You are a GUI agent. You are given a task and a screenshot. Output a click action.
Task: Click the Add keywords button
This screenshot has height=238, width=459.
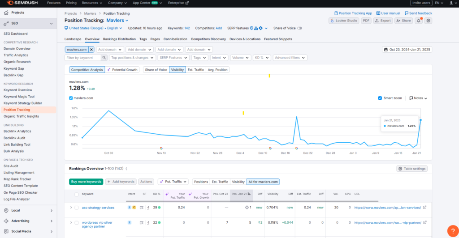click(x=121, y=182)
